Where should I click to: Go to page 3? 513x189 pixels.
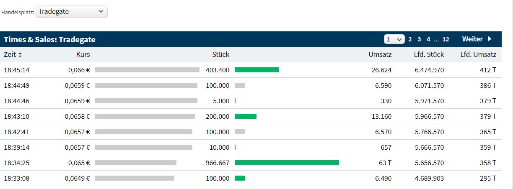pyautogui.click(x=419, y=39)
